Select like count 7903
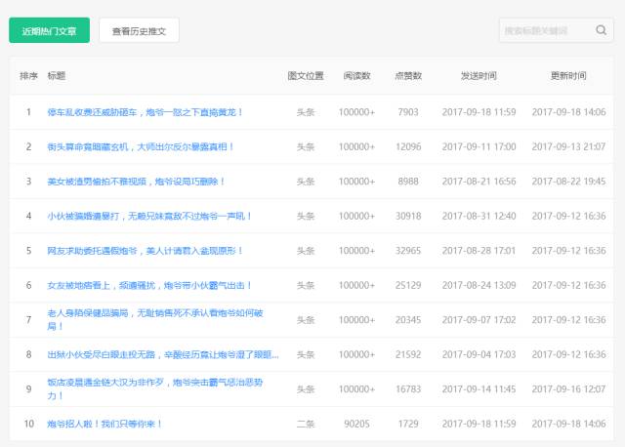 tap(408, 112)
